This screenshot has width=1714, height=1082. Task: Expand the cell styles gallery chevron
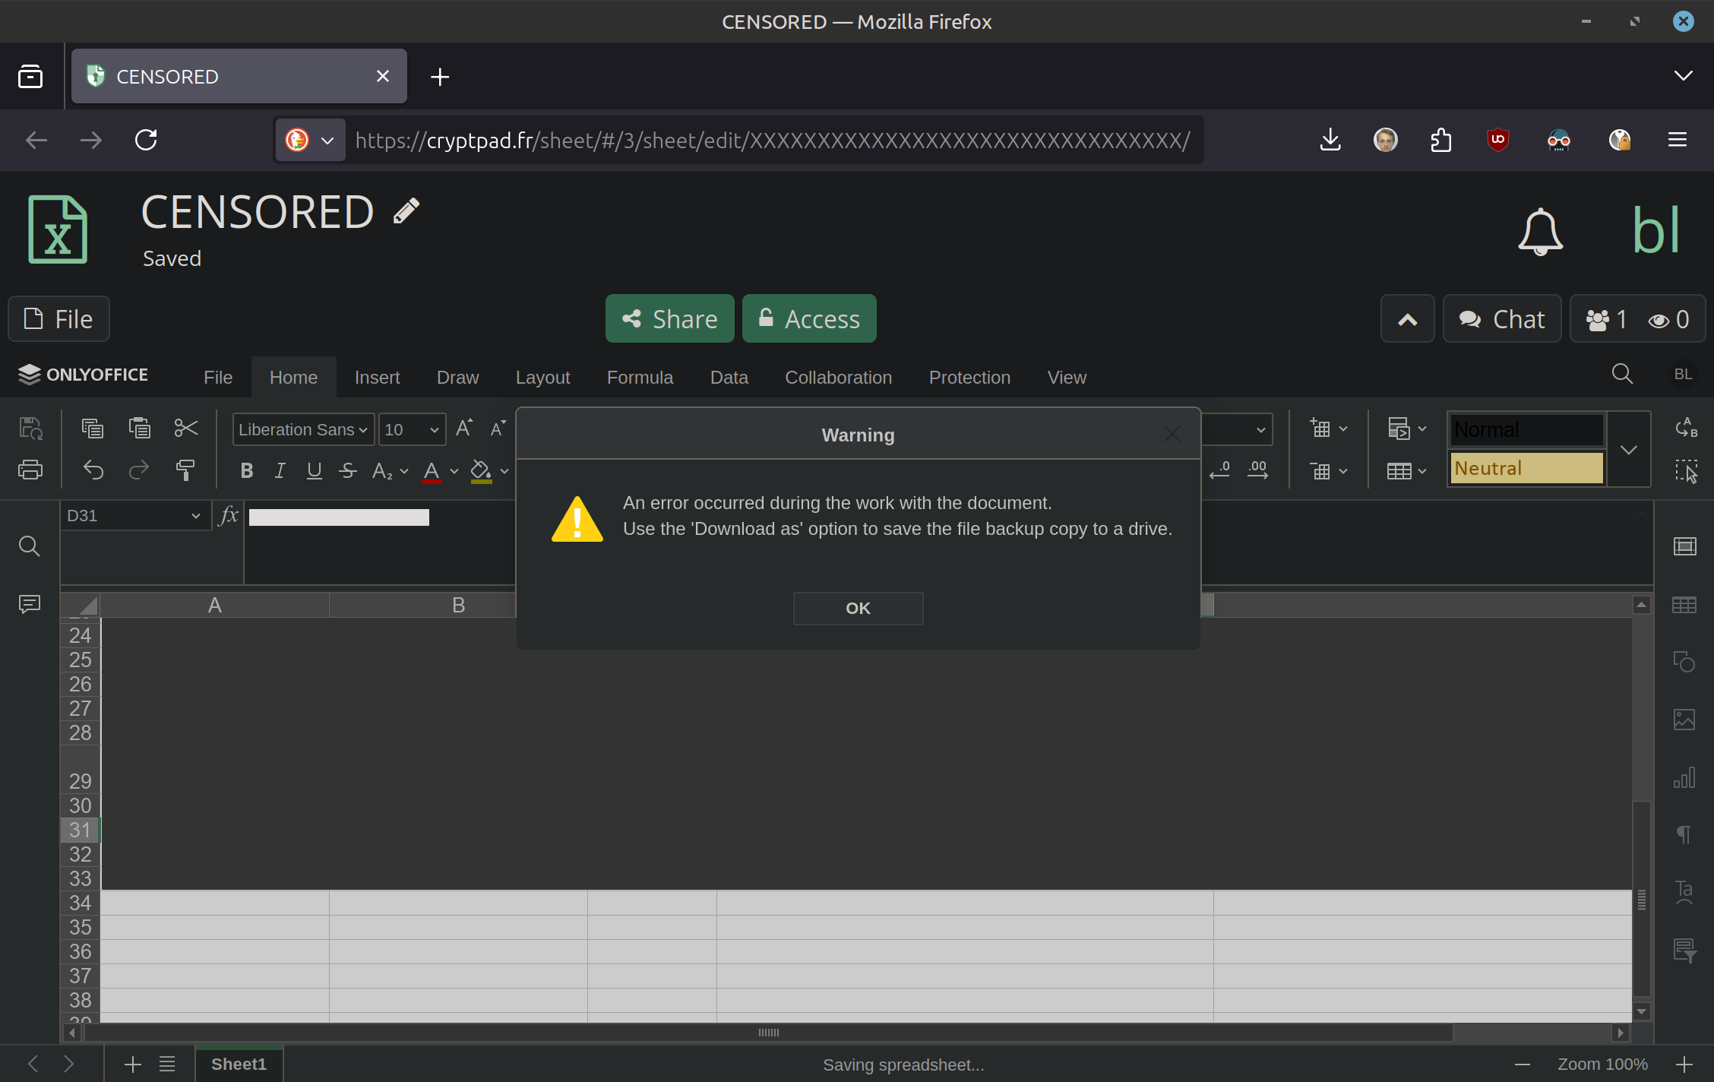coord(1628,450)
